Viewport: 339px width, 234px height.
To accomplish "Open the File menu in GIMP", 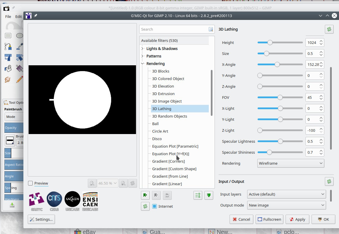I will (8, 16).
